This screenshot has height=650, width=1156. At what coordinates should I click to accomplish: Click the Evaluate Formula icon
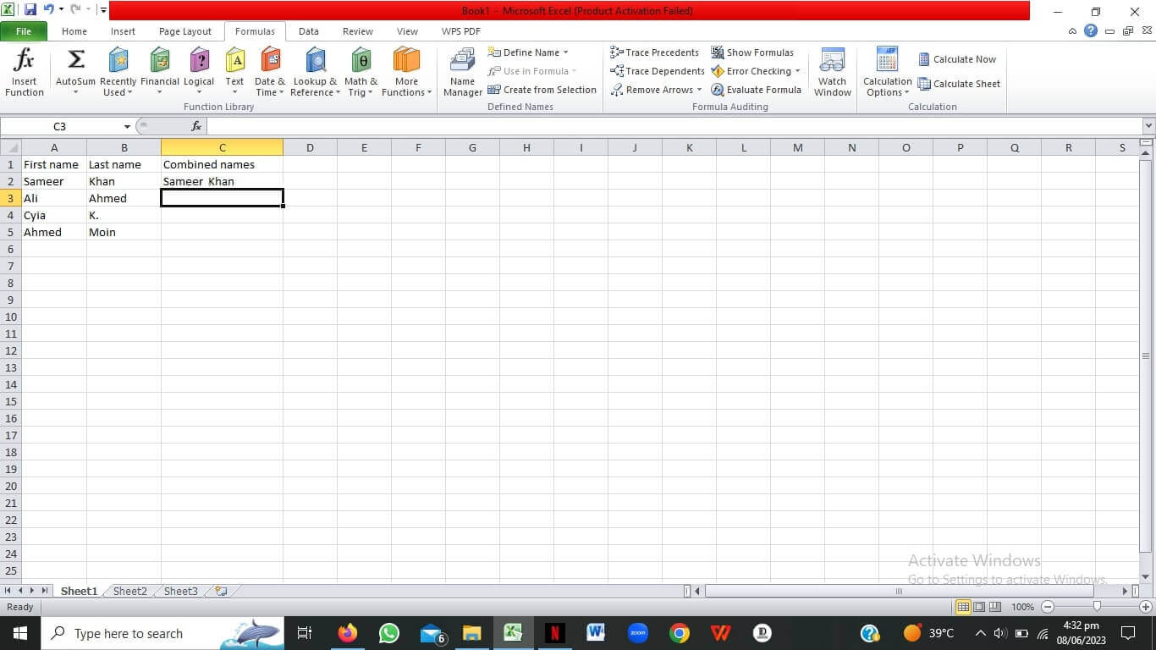tap(756, 89)
